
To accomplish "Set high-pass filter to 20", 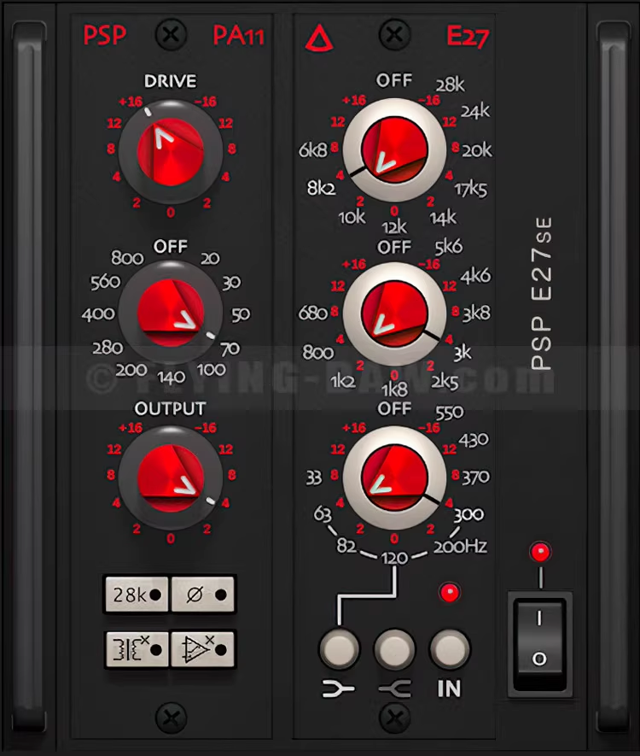I will click(210, 259).
